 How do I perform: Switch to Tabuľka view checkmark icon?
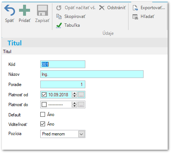point(59,25)
